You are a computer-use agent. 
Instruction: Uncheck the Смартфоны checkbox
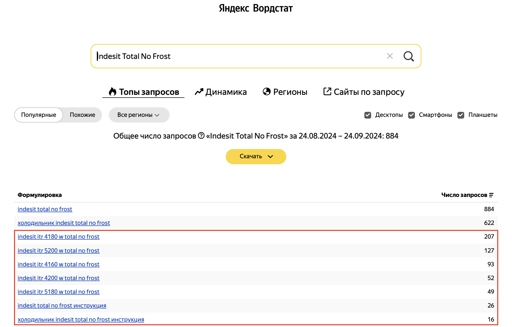(411, 115)
